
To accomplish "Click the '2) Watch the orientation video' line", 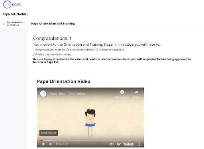I will (52, 54).
